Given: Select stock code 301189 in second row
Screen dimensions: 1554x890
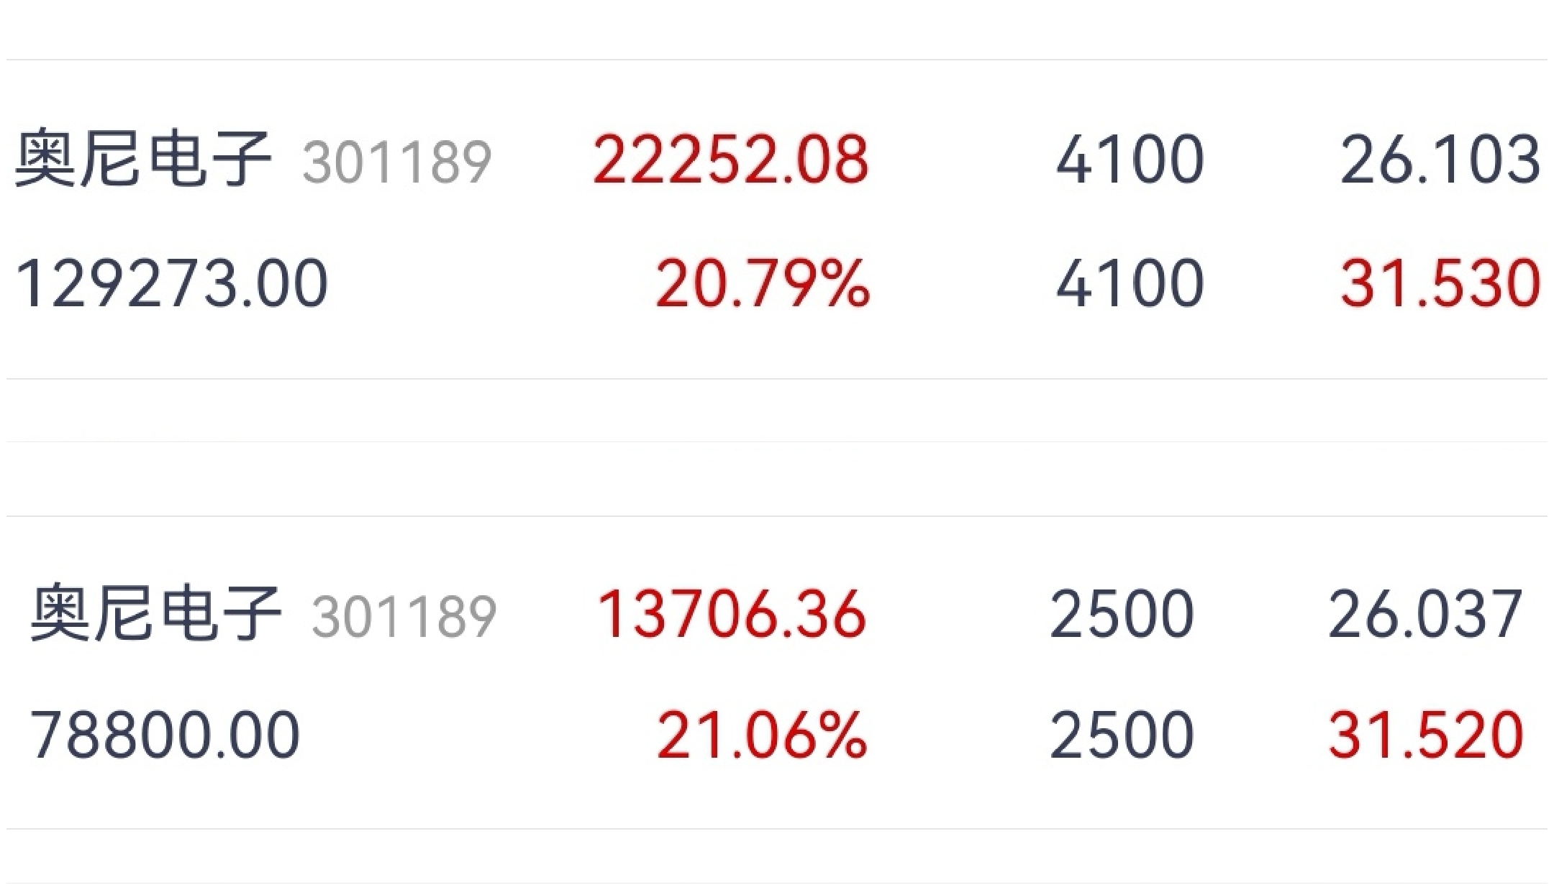Looking at the screenshot, I should coord(404,616).
